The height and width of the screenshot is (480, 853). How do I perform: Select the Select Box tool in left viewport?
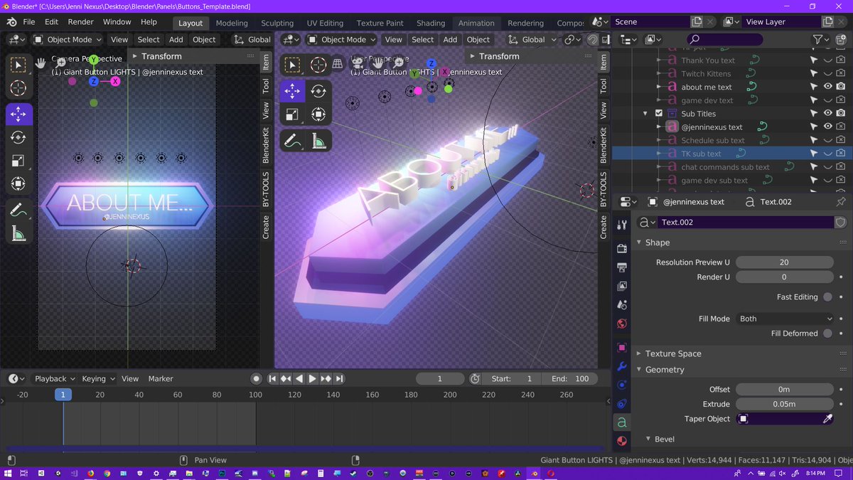[18, 65]
